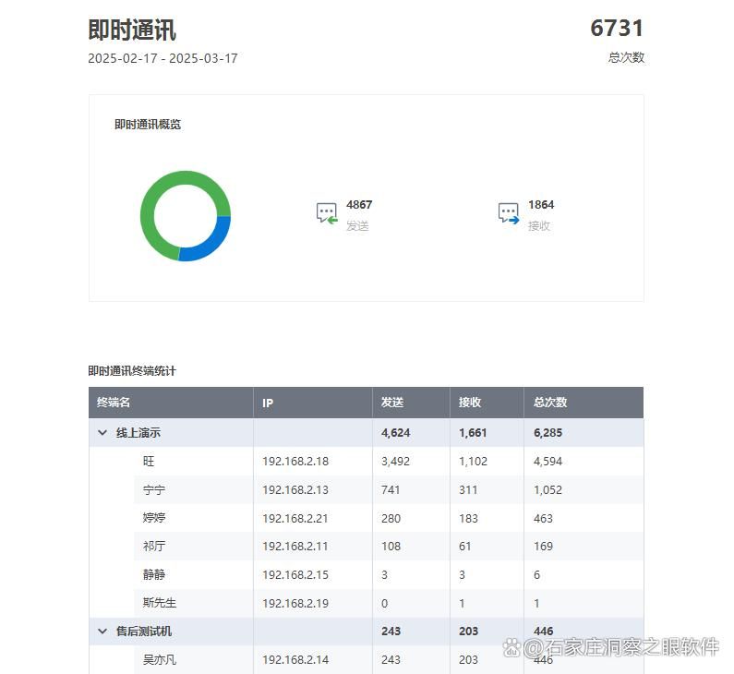Click 线上演示 received total 1,661
Viewport: 734px width, 674px height.
(473, 433)
